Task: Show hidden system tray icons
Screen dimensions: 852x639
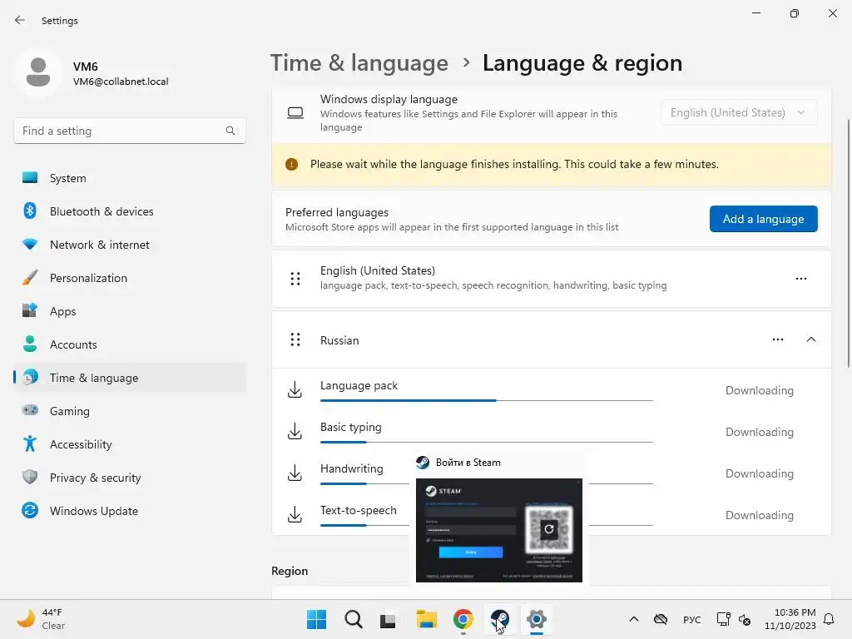Action: tap(633, 619)
